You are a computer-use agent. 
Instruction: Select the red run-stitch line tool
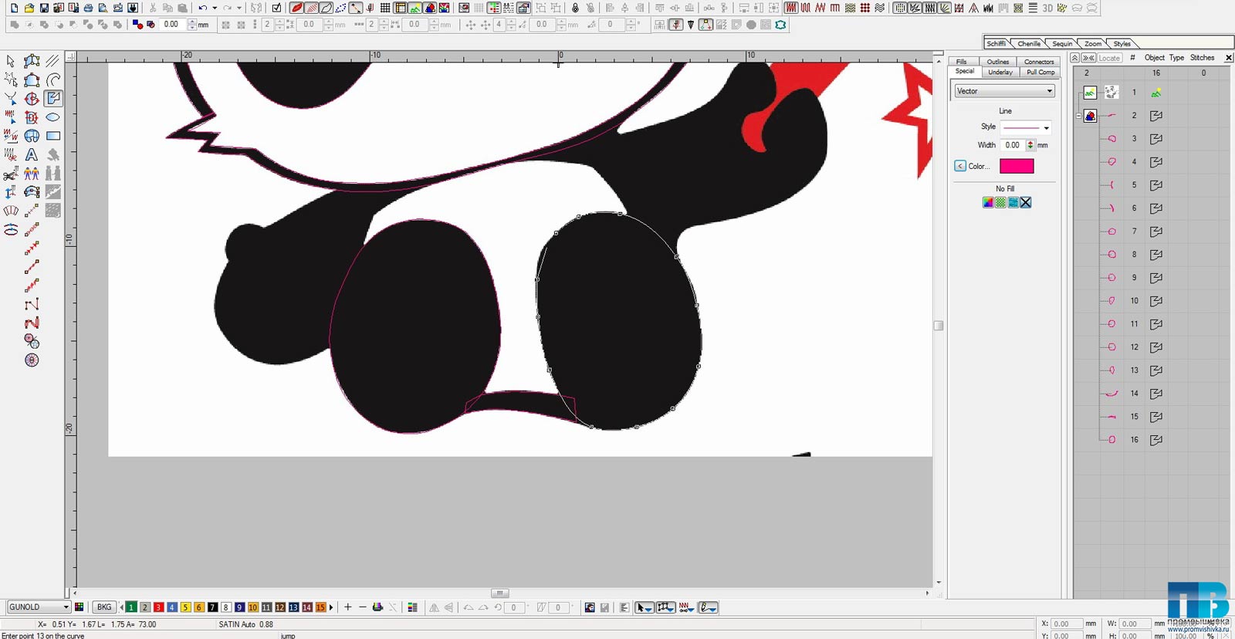point(32,267)
